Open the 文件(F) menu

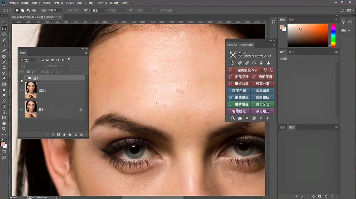click(14, 3)
